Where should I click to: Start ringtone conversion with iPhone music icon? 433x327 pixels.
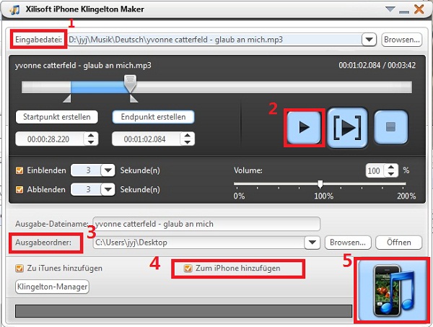pos(392,290)
